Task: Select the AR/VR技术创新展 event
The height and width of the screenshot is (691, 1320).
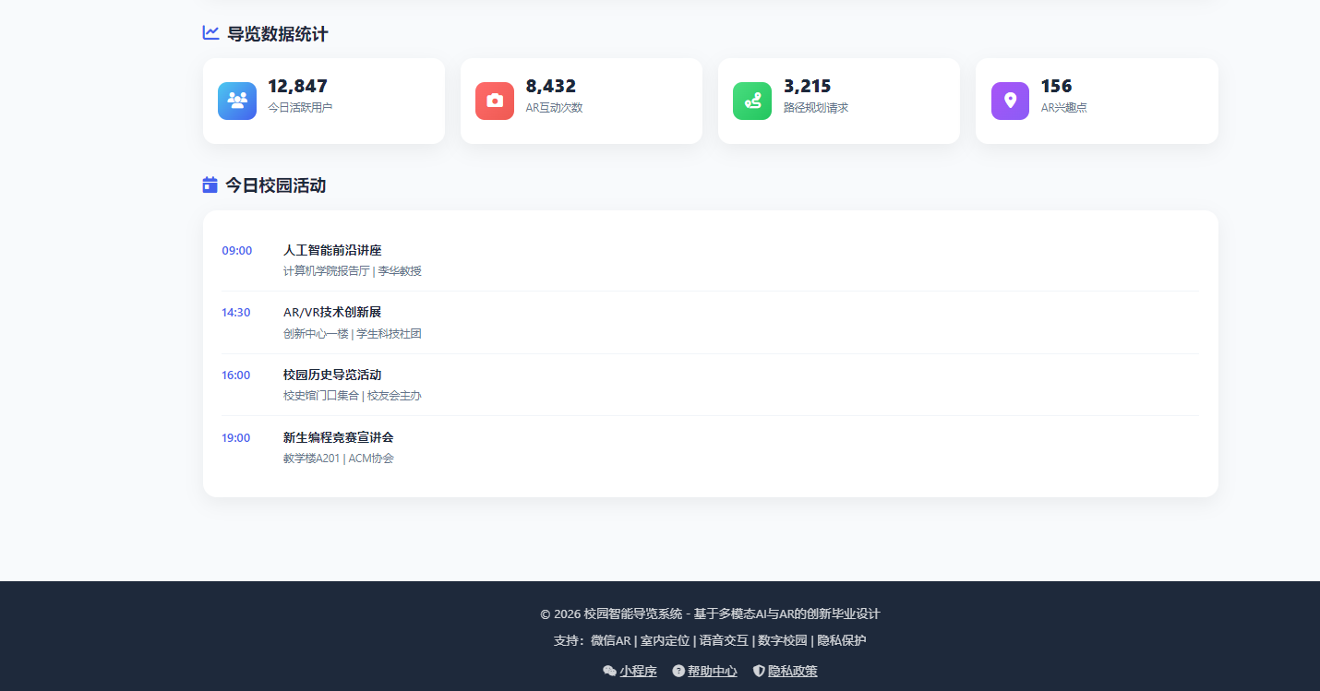Action: click(x=330, y=312)
